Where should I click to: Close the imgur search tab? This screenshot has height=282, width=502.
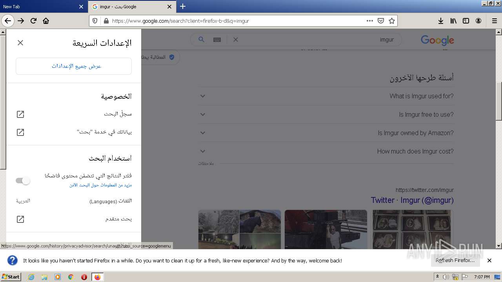click(169, 7)
